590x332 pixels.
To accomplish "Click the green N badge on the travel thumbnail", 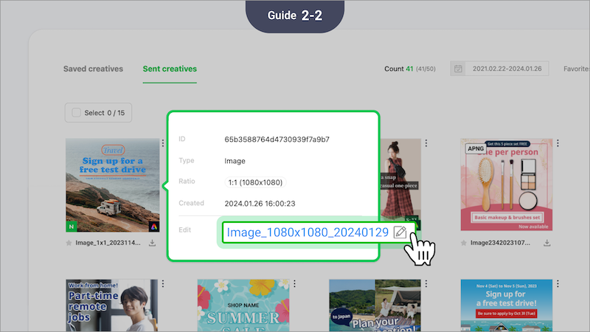I will click(x=71, y=226).
